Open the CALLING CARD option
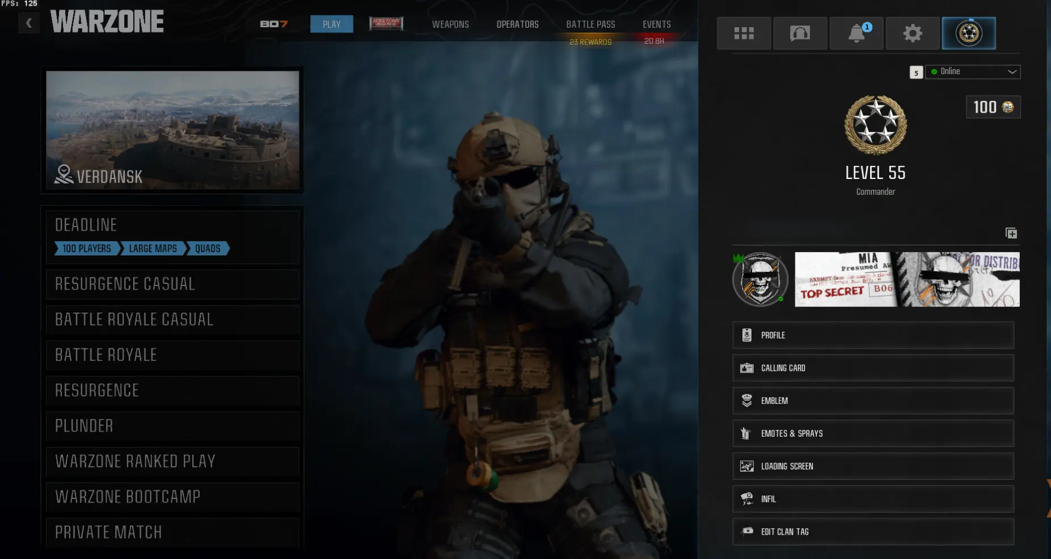This screenshot has width=1051, height=559. pyautogui.click(x=873, y=368)
